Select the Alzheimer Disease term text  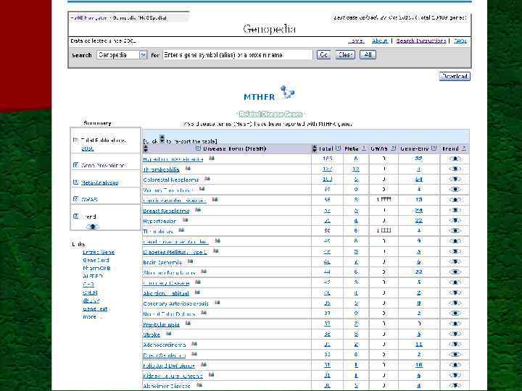[x=167, y=386]
